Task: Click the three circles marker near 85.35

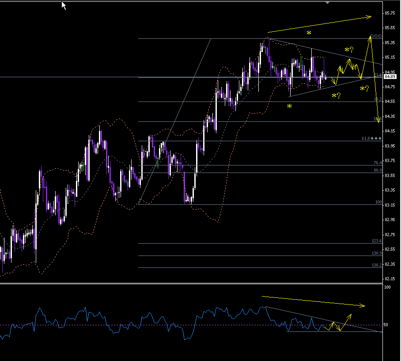Action: tap(376, 36)
